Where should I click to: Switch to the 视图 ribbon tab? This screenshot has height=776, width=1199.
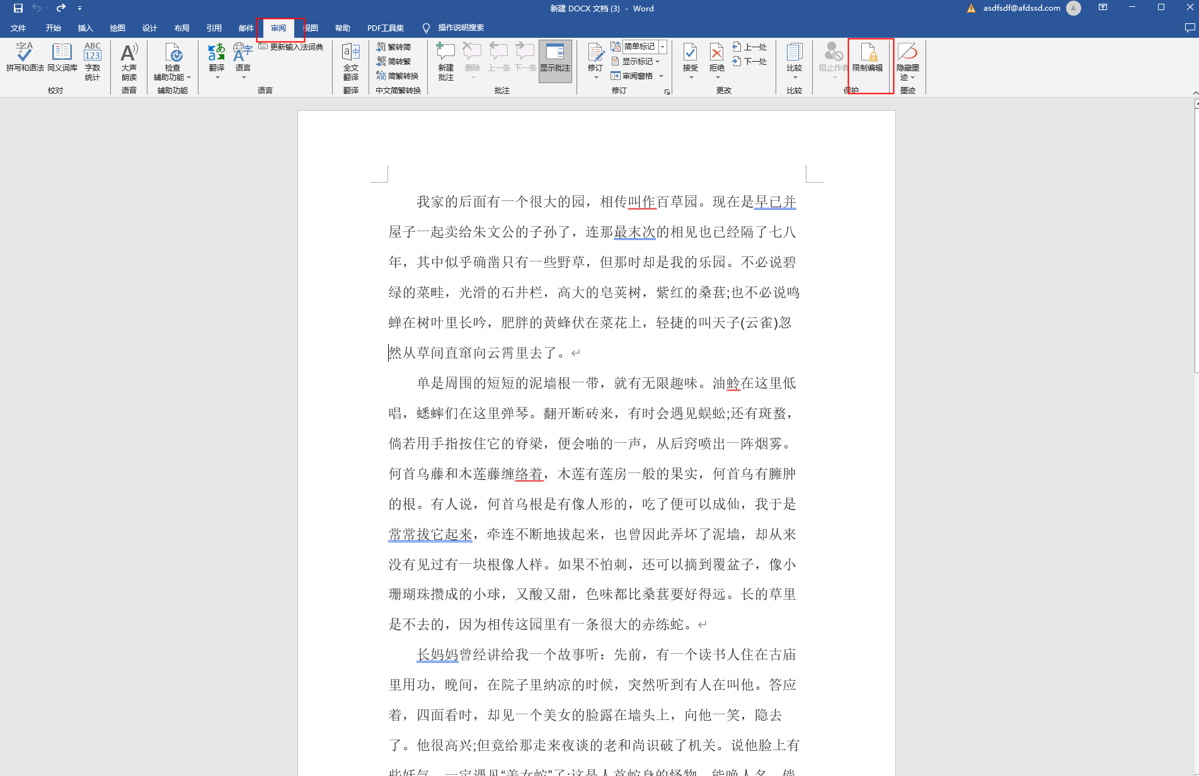click(x=309, y=28)
